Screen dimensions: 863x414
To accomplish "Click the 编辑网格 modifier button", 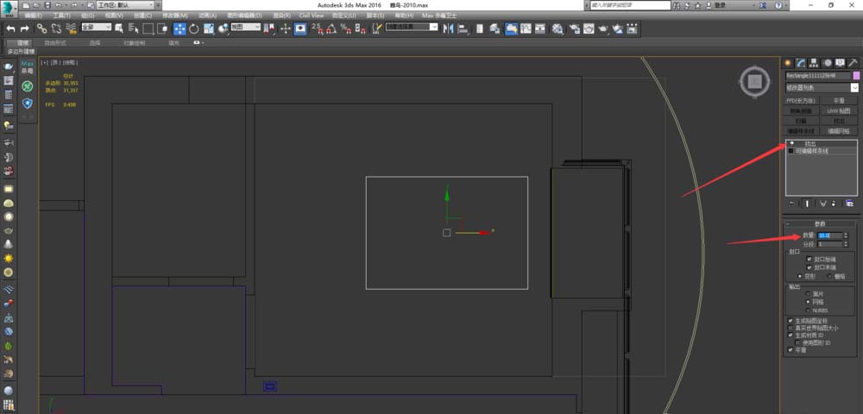I will (839, 131).
